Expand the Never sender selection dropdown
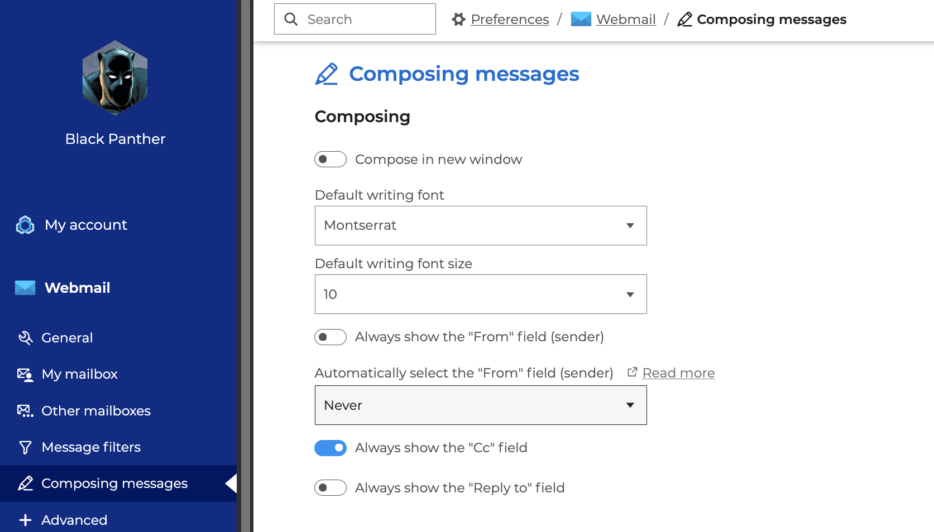Screen dimensions: 934x532 pos(481,405)
